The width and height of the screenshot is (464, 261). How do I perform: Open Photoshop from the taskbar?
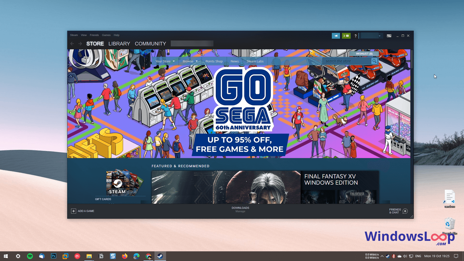54,256
